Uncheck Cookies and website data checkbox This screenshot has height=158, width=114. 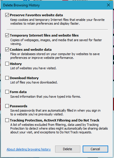pos(7,50)
